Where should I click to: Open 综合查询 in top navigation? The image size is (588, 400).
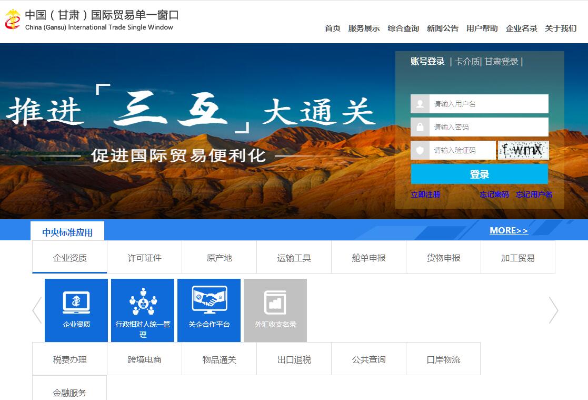coord(403,28)
